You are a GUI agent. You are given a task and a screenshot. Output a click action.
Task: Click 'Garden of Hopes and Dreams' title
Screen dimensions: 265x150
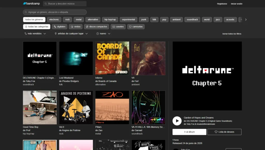pyautogui.click(x=198, y=118)
